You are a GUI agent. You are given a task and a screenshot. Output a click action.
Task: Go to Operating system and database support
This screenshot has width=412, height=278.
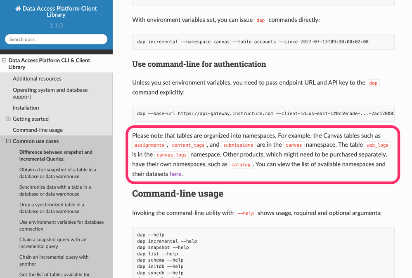[50, 93]
